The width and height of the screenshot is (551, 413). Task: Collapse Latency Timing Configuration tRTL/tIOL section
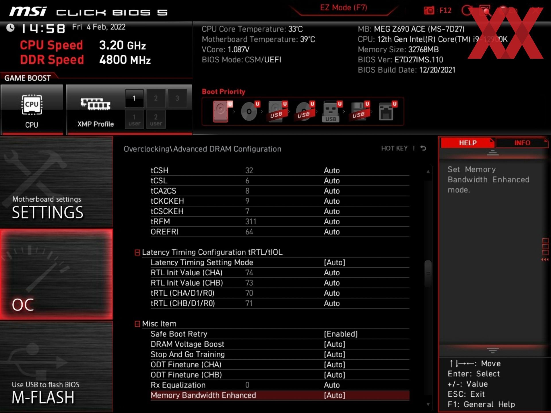137,252
